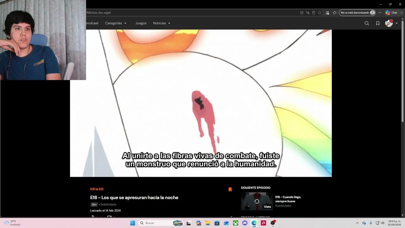Open the Crunchyroll watchlist bookmark icon

tap(378, 23)
